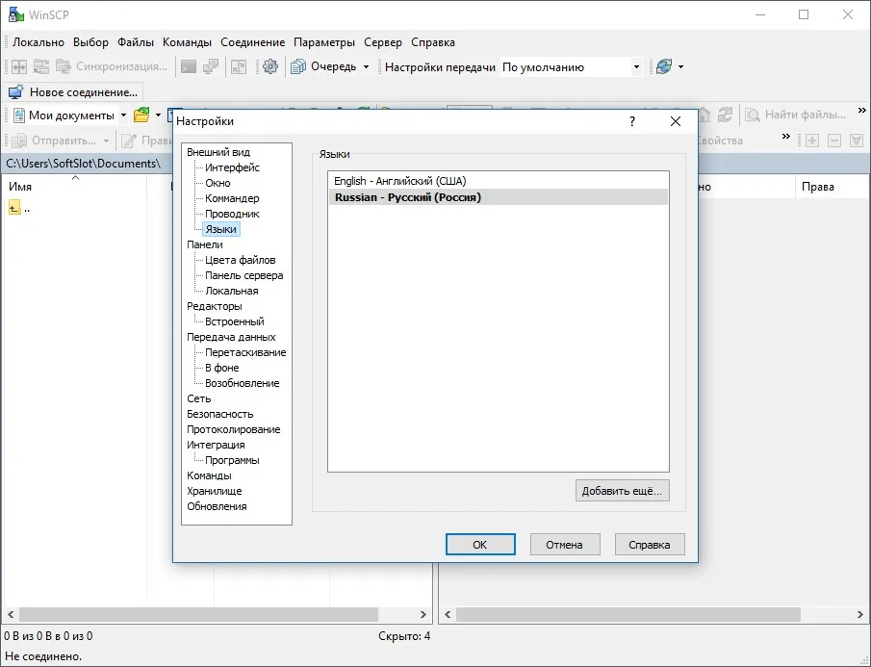Click the question mark help icon in dialog
The height and width of the screenshot is (667, 871).
click(x=632, y=121)
